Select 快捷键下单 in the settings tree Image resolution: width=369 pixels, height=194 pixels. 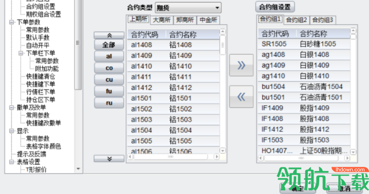[41, 84]
